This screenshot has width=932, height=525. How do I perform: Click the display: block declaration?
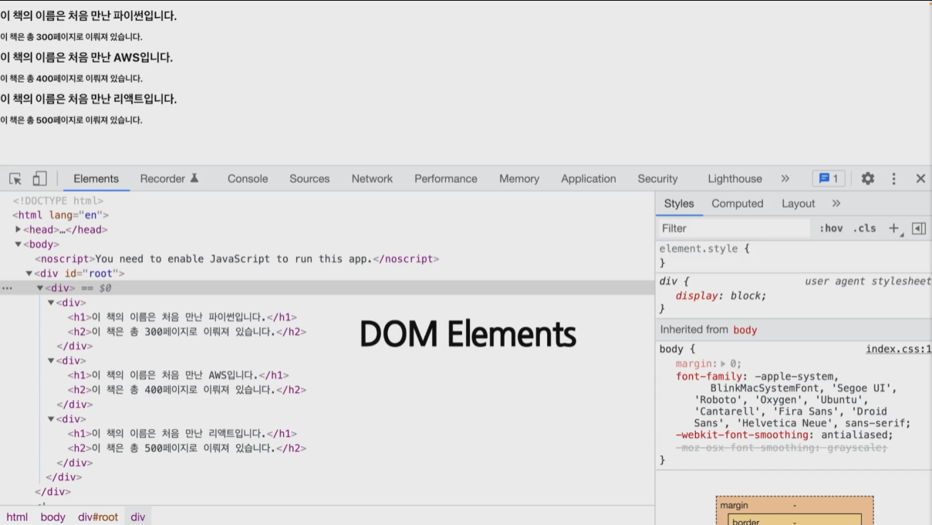point(721,296)
